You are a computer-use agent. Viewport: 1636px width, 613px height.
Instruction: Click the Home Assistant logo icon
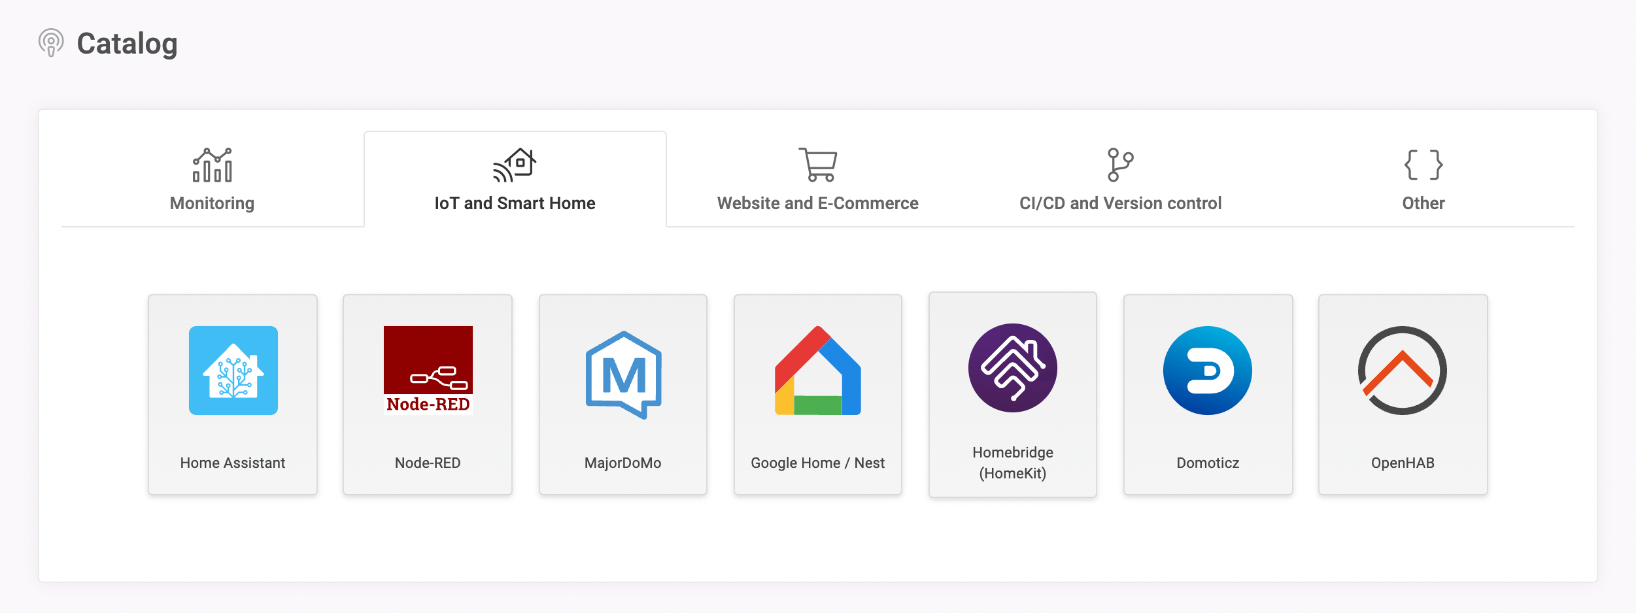(x=233, y=370)
